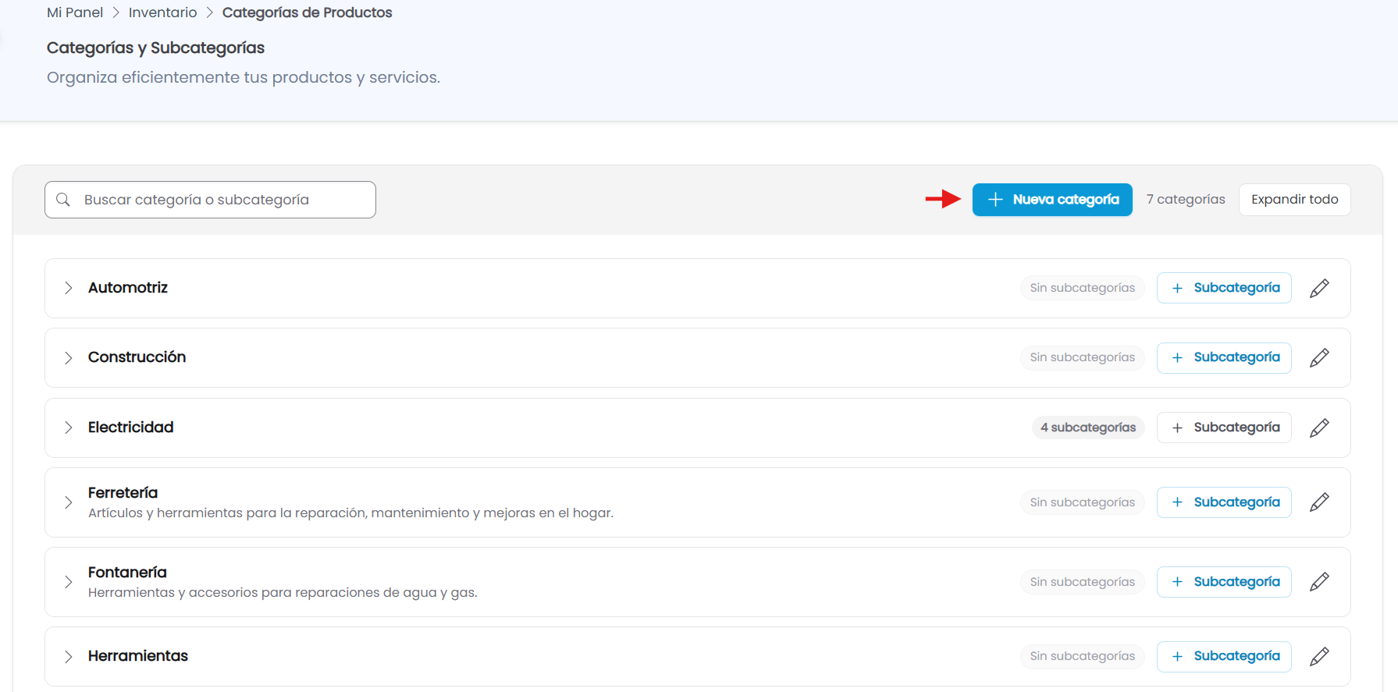
Task: Add a subcategory to Herramientas
Action: tap(1224, 656)
